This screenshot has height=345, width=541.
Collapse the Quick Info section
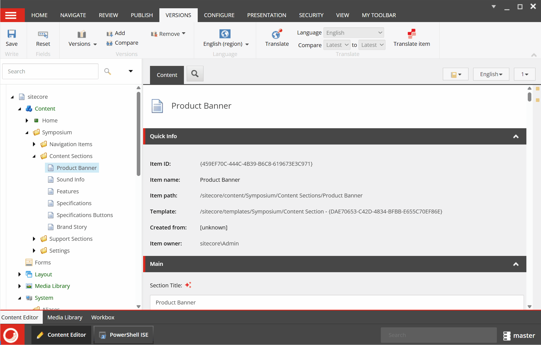click(x=516, y=137)
